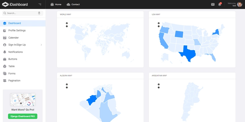Select Texas on the USA Map

tap(188, 54)
